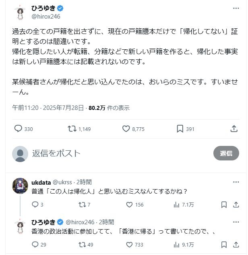Image resolution: width=248 pixels, height=255 pixels.
Task: View analytics of ukdata's reply, 7.1万 views
Action: (x=177, y=205)
